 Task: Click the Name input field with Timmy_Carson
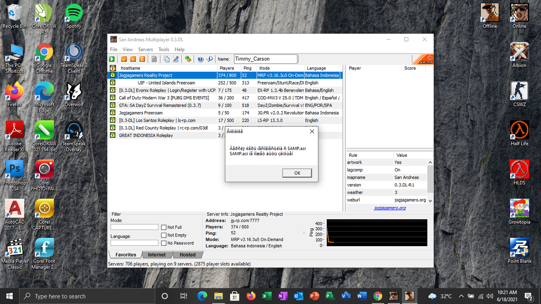265,59
